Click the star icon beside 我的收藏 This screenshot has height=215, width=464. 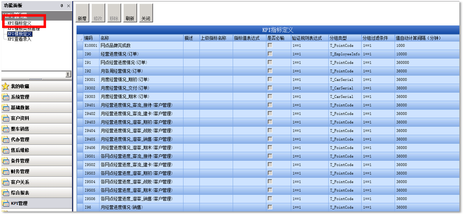pyautogui.click(x=6, y=86)
